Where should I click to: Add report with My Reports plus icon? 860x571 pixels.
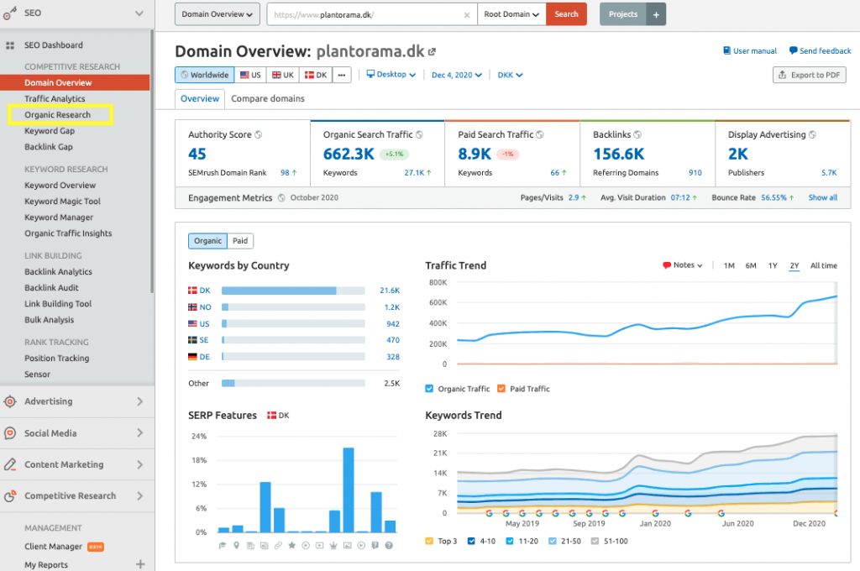point(140,564)
